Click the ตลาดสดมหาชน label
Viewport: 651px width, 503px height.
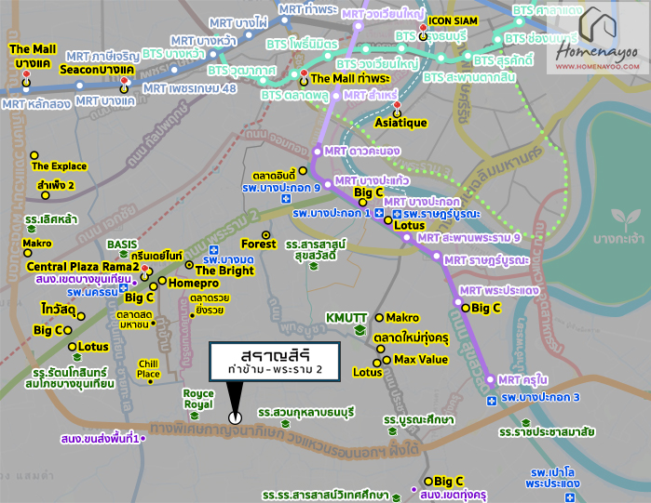[134, 320]
